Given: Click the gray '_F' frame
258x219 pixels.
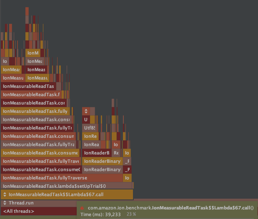Looking at the screenshot, I should click(x=127, y=161).
